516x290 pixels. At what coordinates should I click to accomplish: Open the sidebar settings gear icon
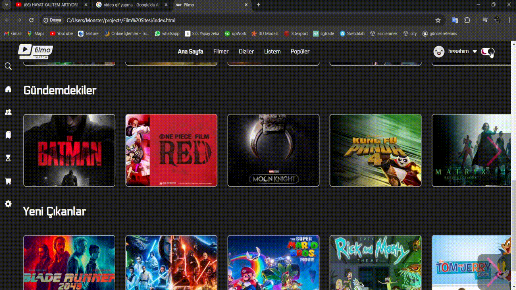click(8, 204)
